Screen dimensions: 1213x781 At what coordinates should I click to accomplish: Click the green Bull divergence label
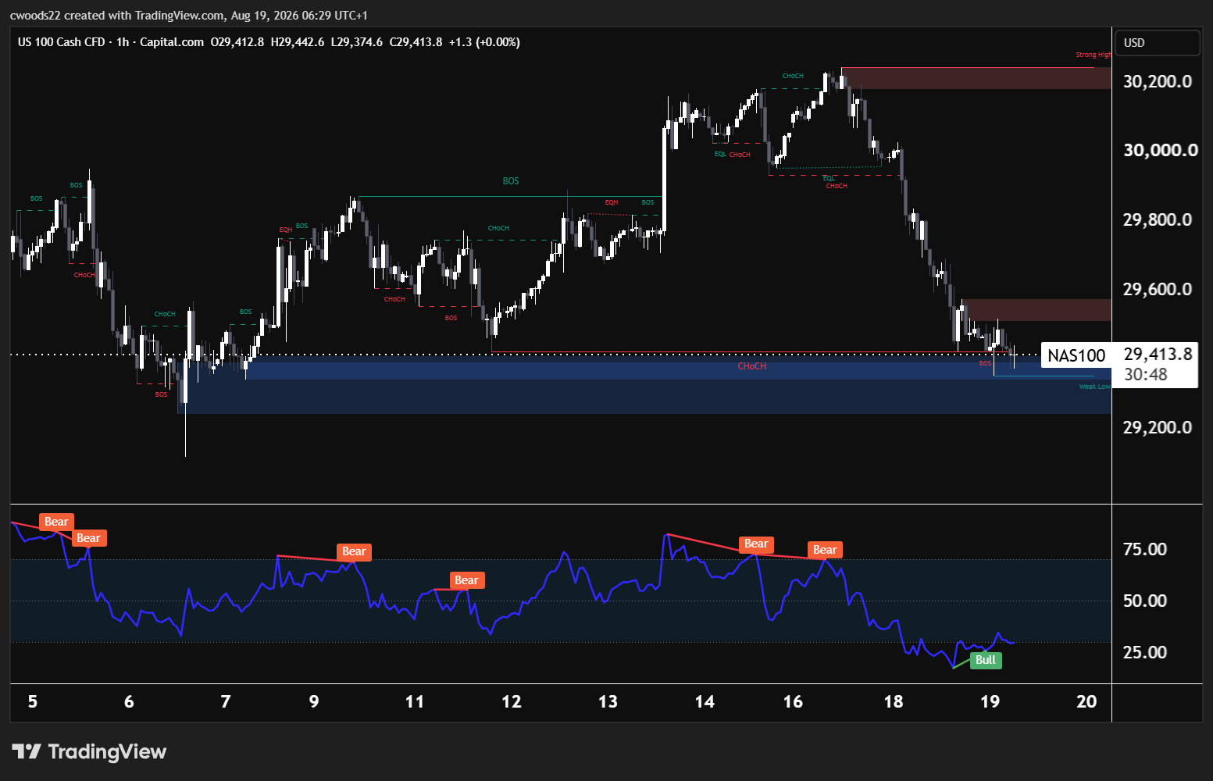986,660
